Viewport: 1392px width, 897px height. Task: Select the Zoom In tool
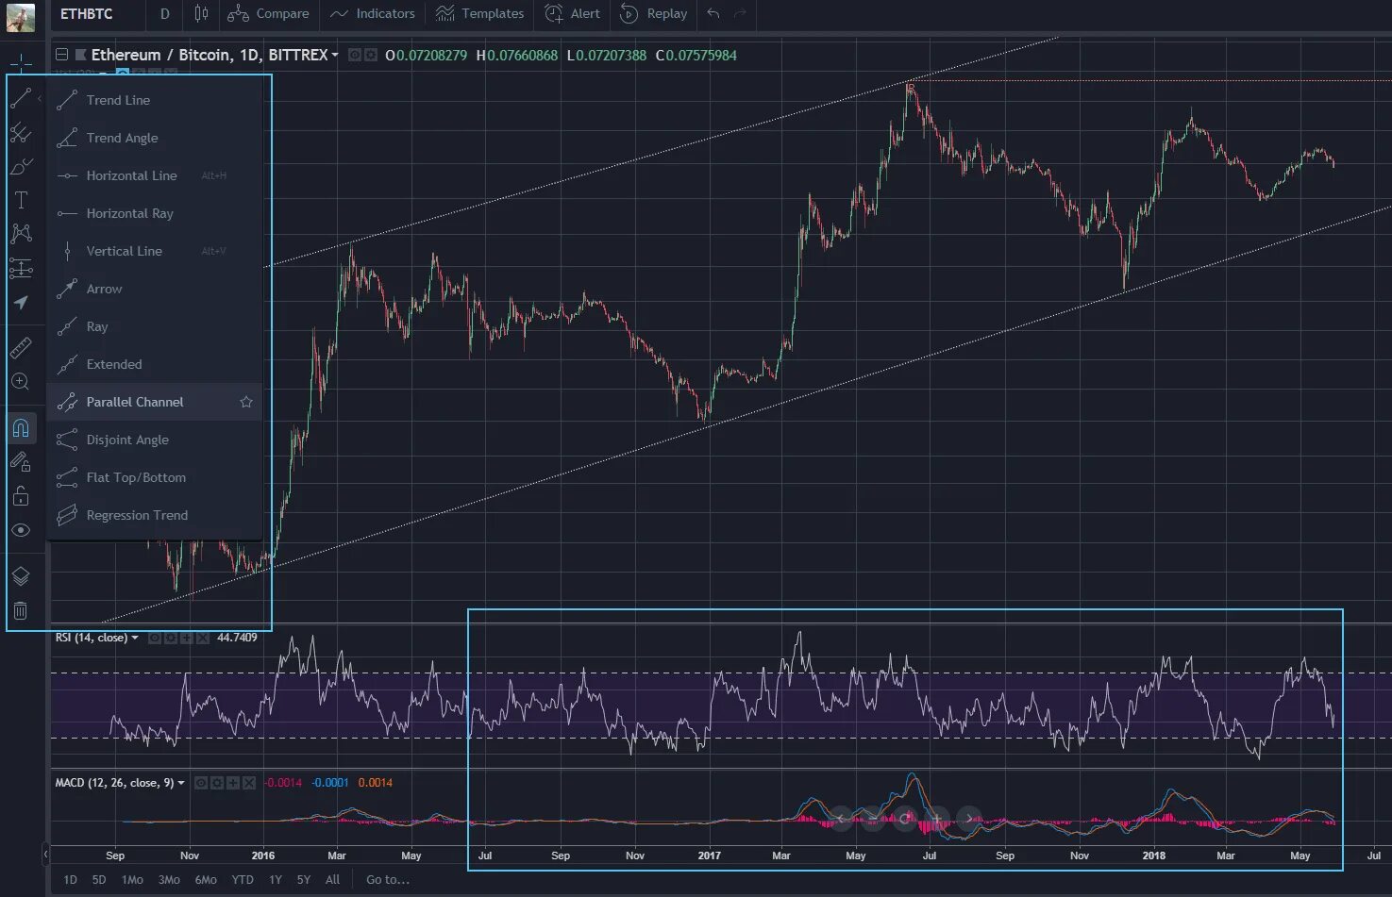[x=21, y=382]
